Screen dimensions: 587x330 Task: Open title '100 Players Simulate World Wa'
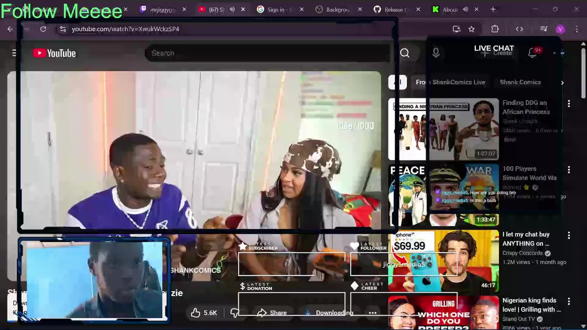pyautogui.click(x=529, y=173)
